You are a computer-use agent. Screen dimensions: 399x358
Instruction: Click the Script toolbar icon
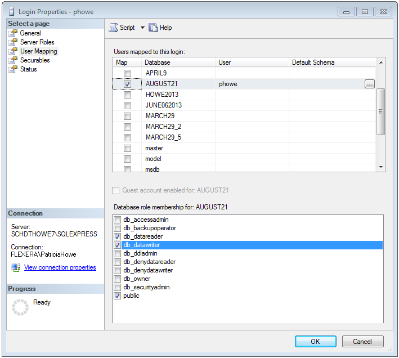113,28
